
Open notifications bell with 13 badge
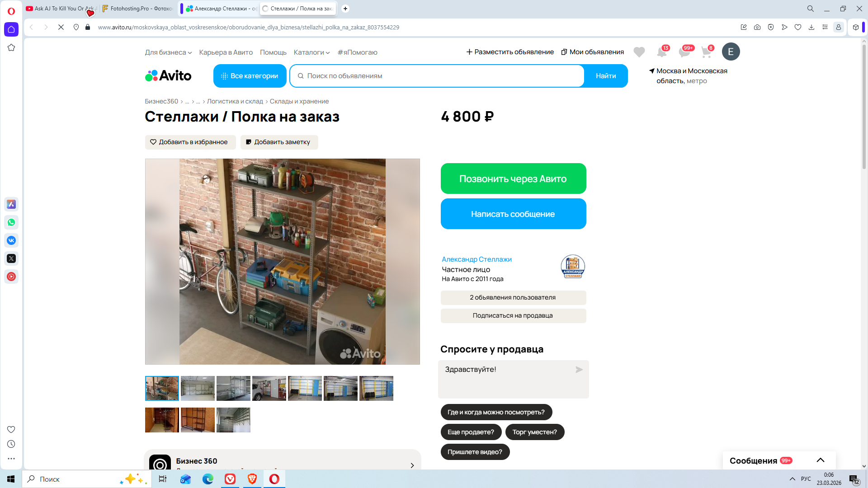661,52
